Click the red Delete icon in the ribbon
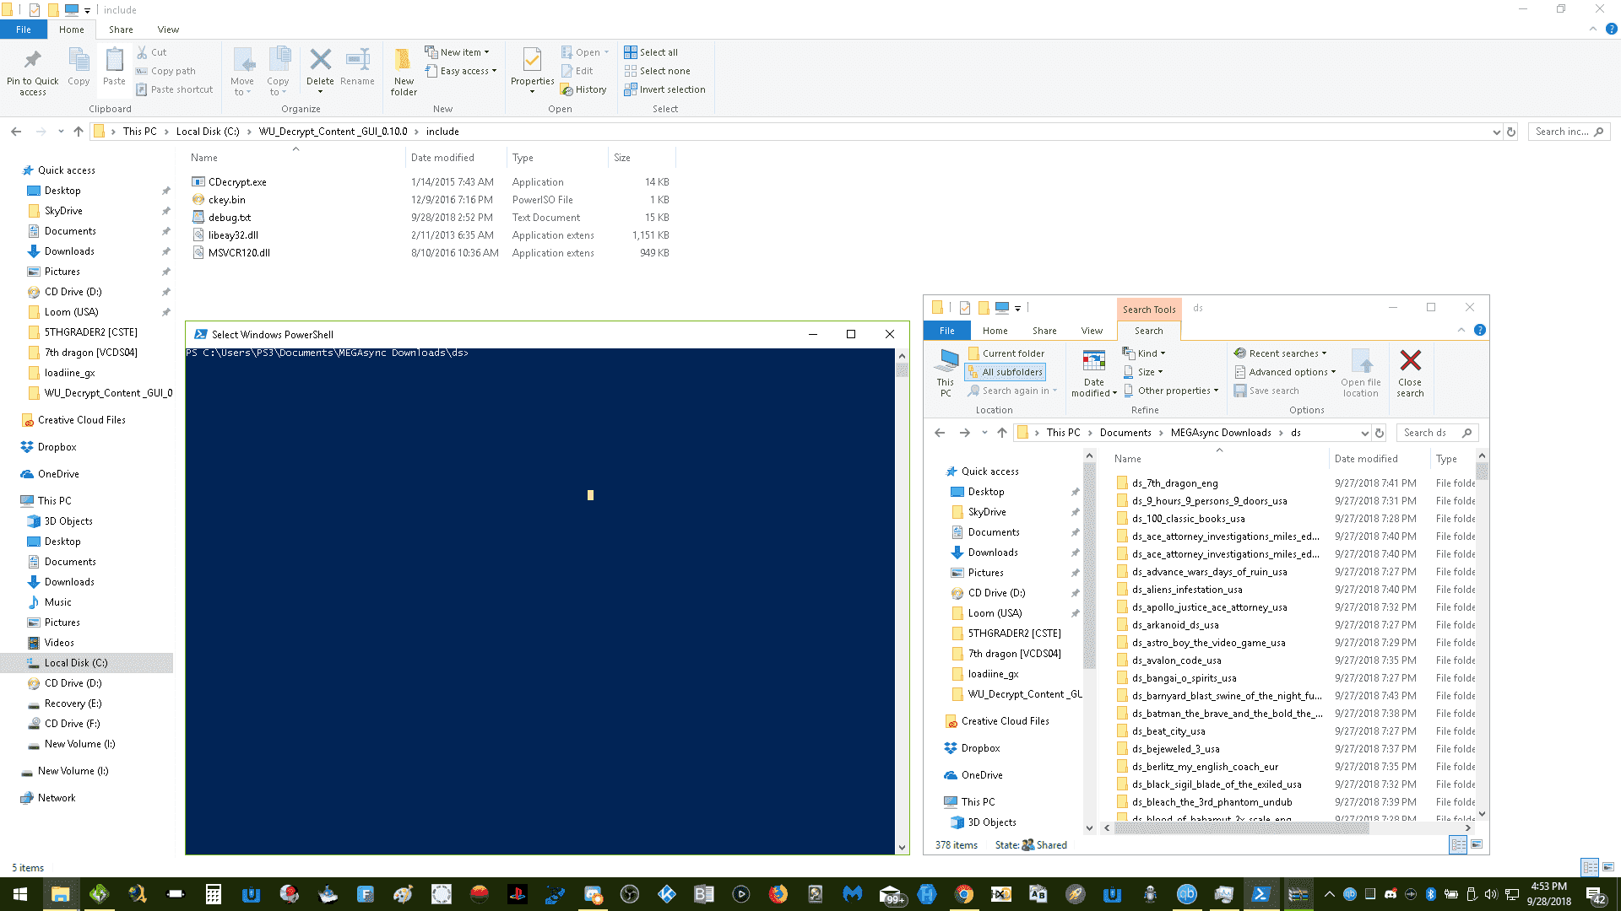 pyautogui.click(x=320, y=60)
